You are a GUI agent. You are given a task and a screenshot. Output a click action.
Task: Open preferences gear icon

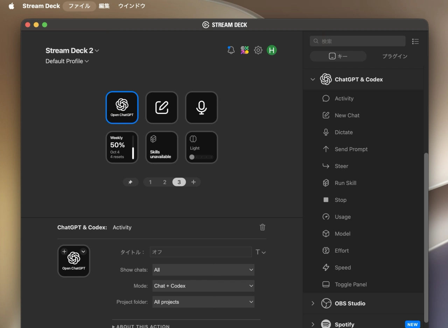[x=258, y=50]
